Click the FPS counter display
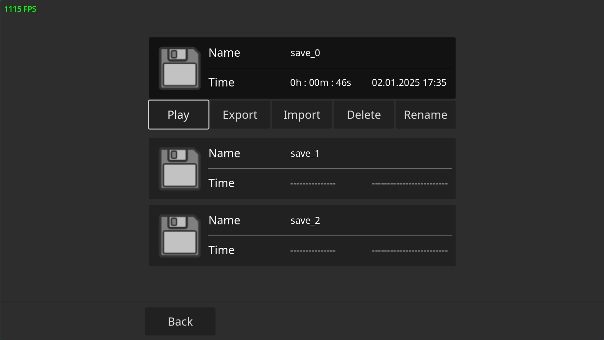Screen dimensions: 604x340 coord(20,9)
